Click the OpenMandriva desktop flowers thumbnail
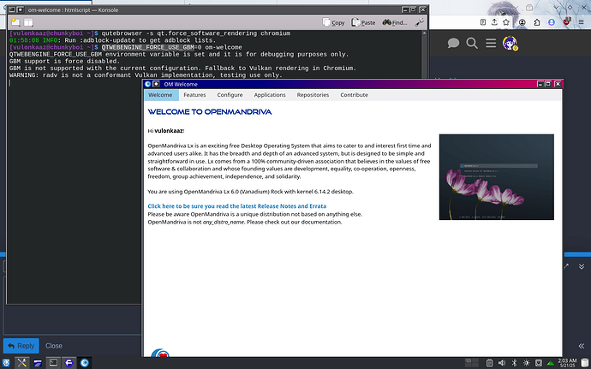 tap(497, 176)
